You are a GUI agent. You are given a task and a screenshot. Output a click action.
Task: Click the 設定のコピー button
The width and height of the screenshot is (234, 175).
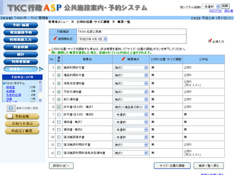click(61, 165)
